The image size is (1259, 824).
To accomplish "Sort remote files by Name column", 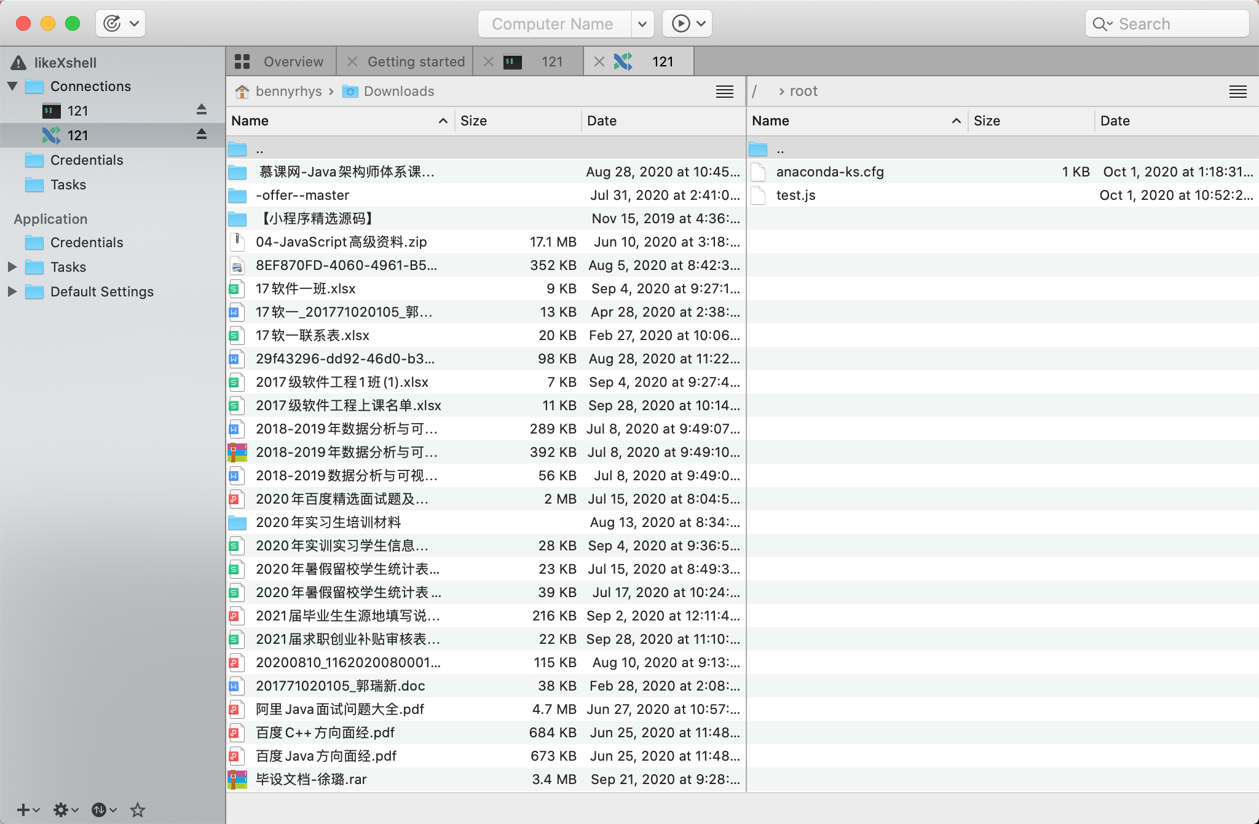I will 857,121.
